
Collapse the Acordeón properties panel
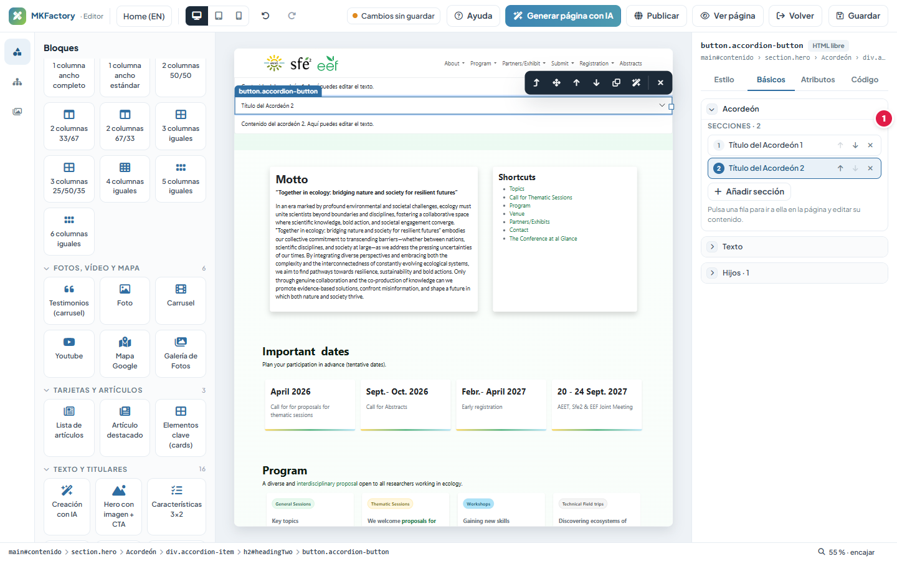[712, 109]
